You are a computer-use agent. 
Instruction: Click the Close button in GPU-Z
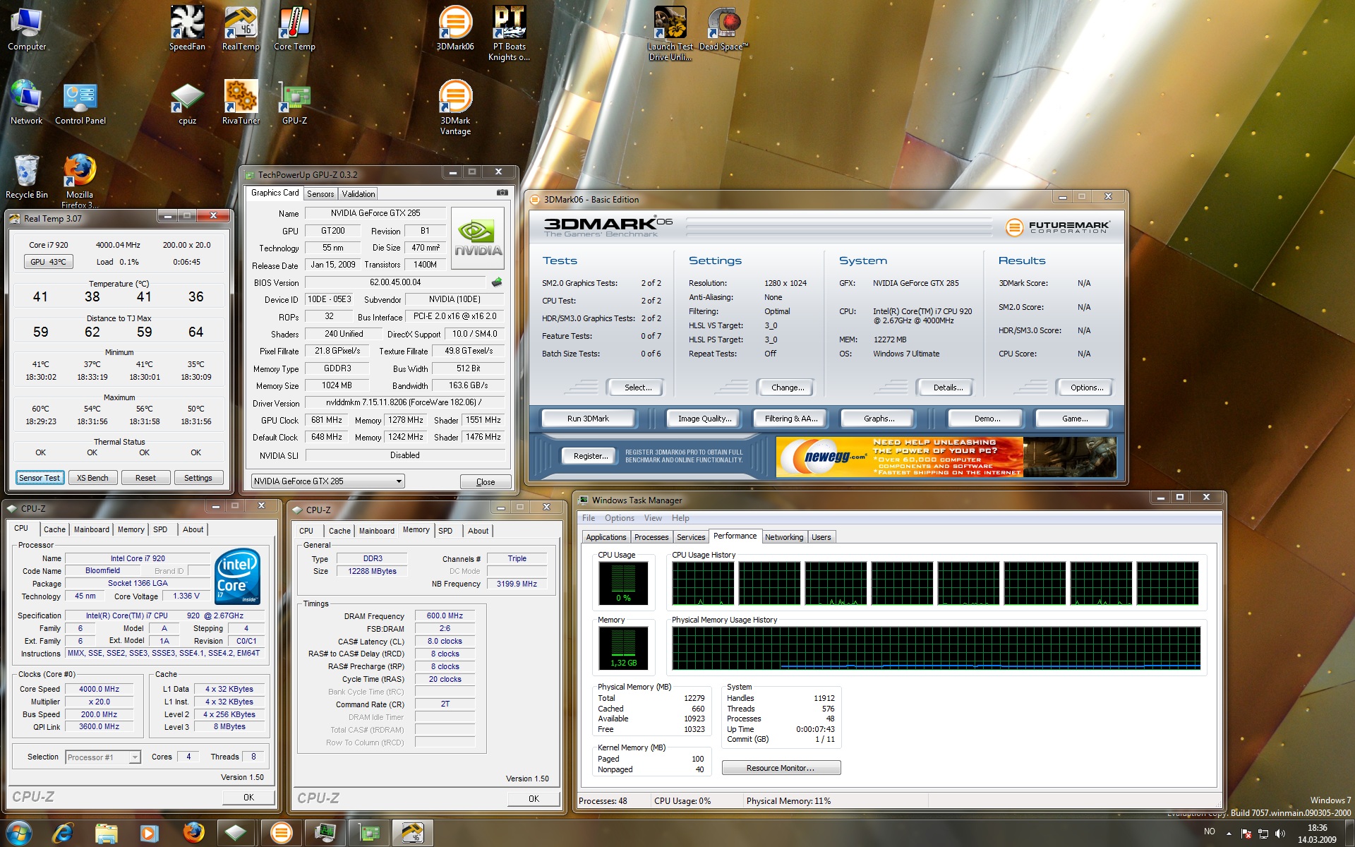click(x=486, y=482)
